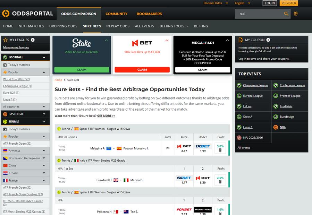Expand the Basketball section
The image size is (312, 215).
[44, 114]
